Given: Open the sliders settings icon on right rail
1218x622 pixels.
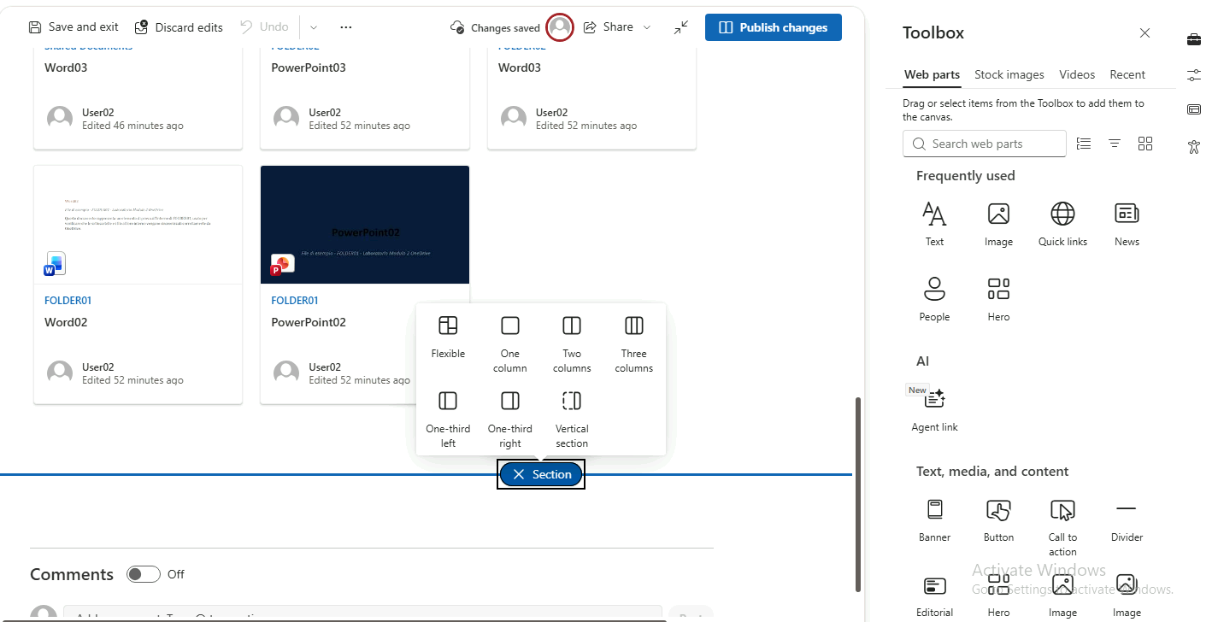Looking at the screenshot, I should (x=1194, y=74).
